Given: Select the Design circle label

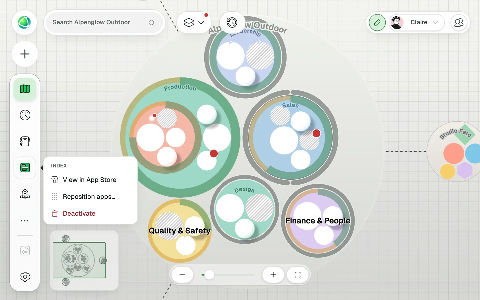Looking at the screenshot, I should click(x=245, y=189).
